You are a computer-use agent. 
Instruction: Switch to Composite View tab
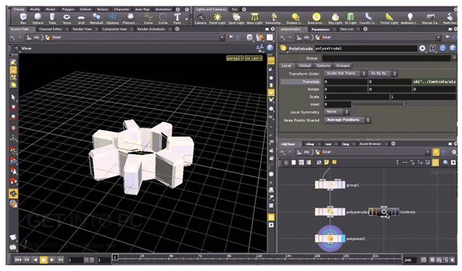(114, 29)
